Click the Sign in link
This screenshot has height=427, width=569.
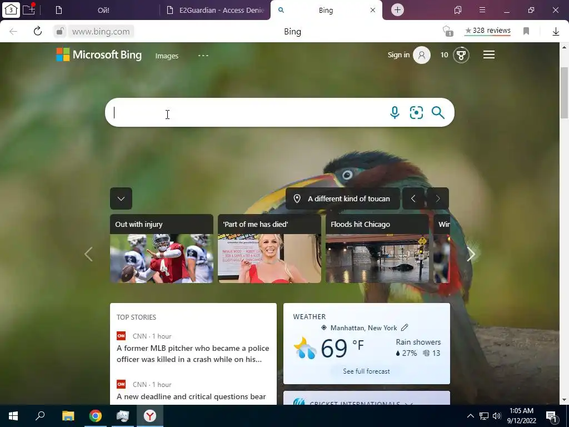pyautogui.click(x=398, y=55)
